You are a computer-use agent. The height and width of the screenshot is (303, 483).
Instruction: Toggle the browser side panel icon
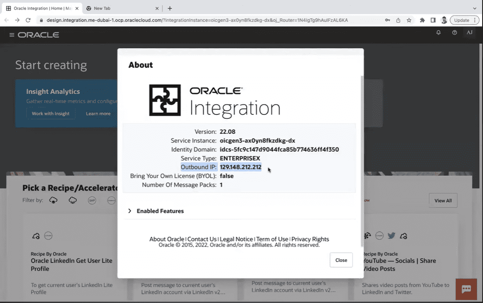pyautogui.click(x=433, y=20)
